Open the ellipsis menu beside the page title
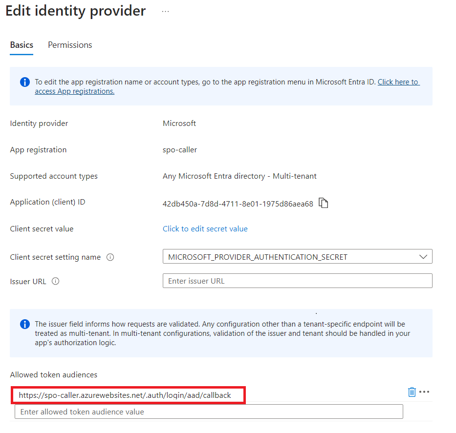456x433 pixels. [x=165, y=12]
